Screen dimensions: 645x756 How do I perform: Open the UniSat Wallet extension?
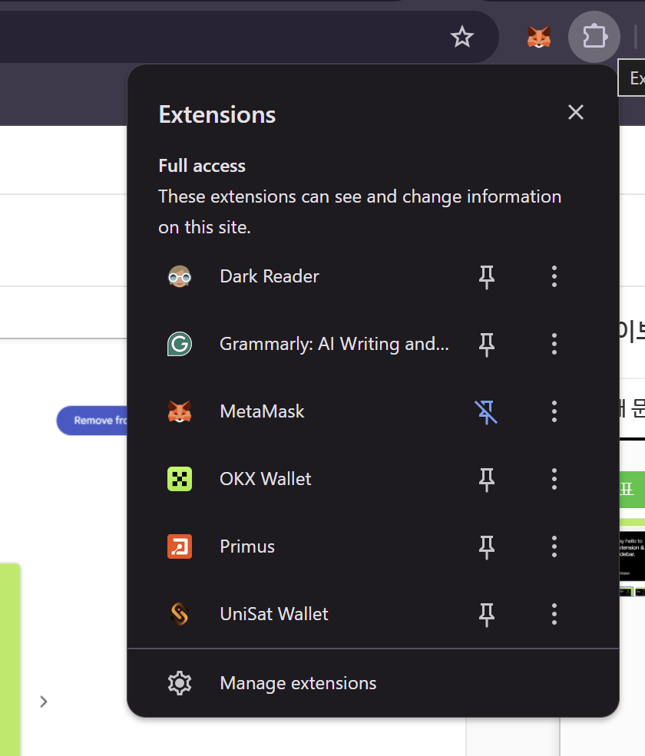click(273, 614)
